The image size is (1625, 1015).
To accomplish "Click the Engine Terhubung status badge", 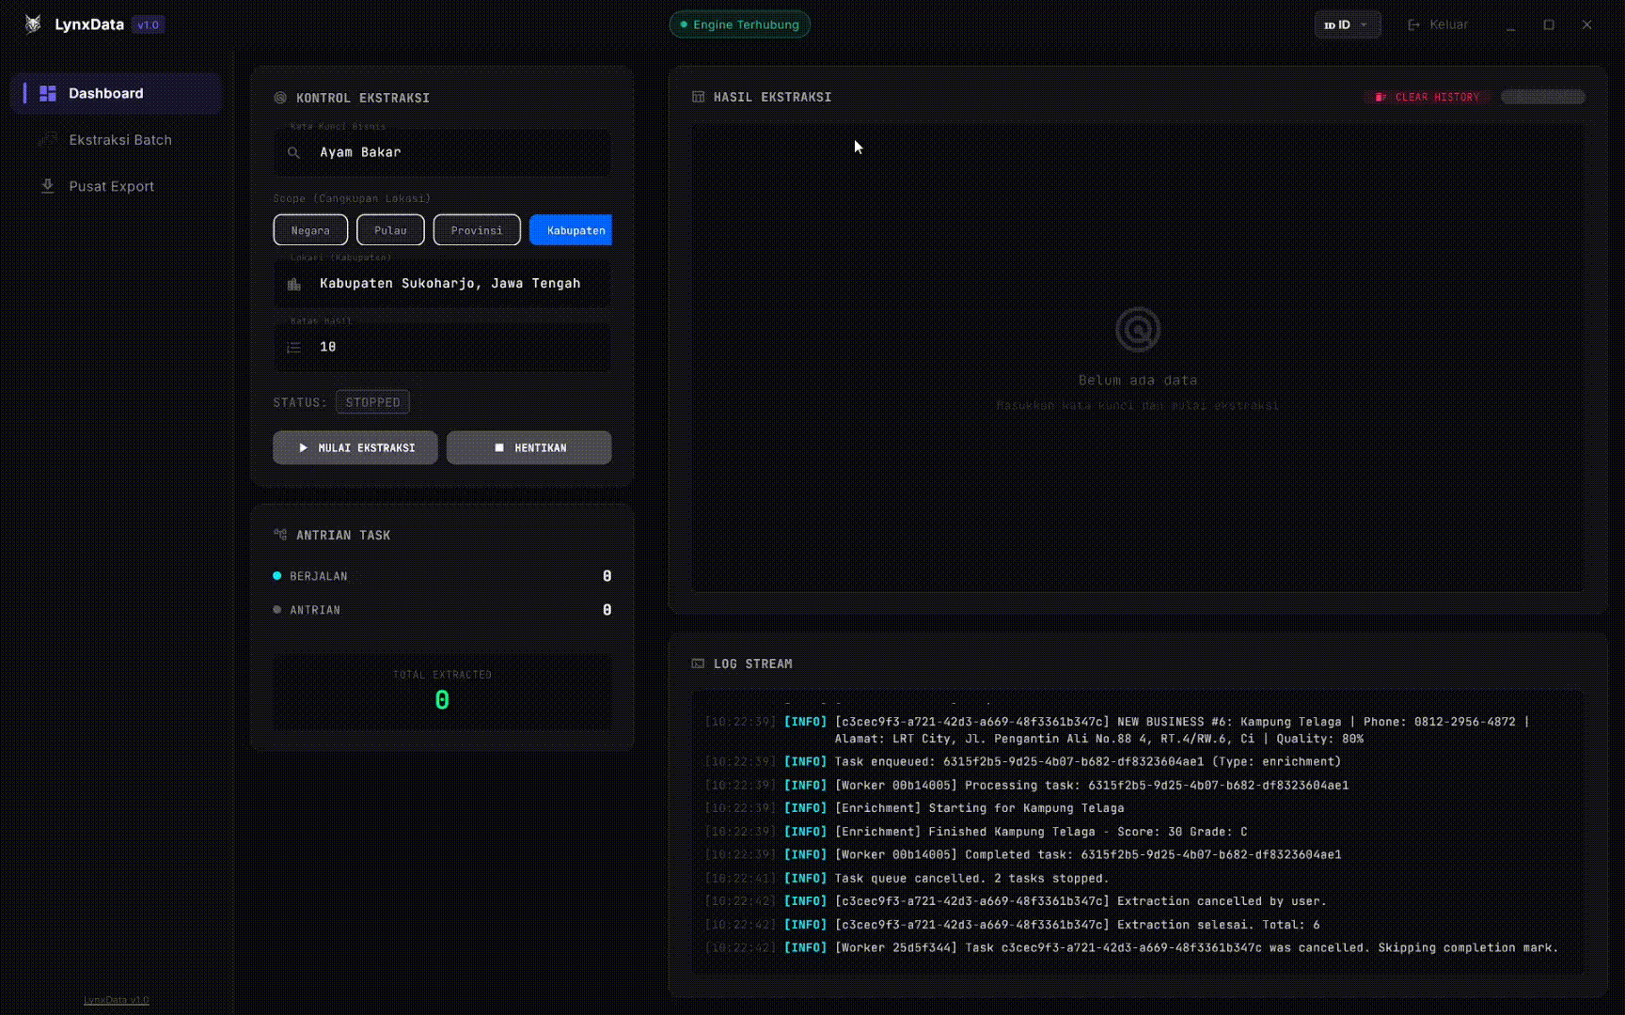I will [740, 24].
